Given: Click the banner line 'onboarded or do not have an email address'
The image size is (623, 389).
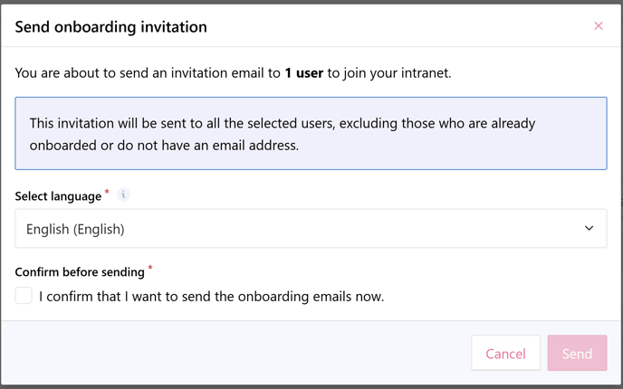Looking at the screenshot, I should point(164,146).
